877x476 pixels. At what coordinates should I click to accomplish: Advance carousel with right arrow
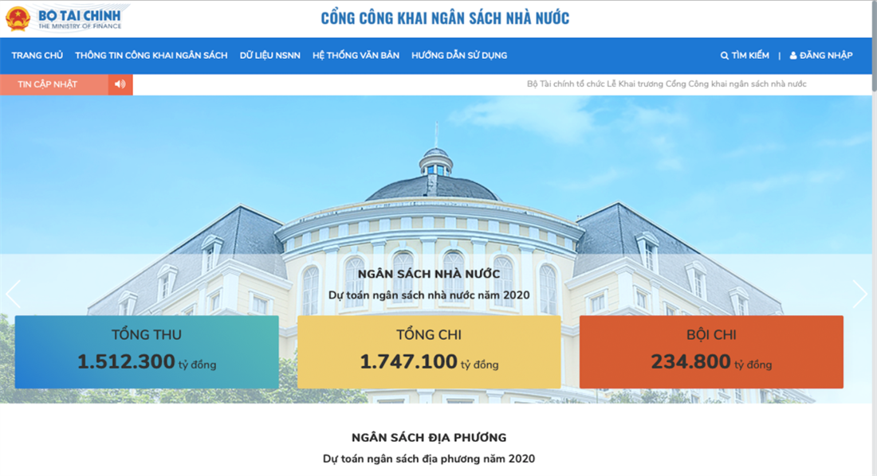[x=860, y=294]
